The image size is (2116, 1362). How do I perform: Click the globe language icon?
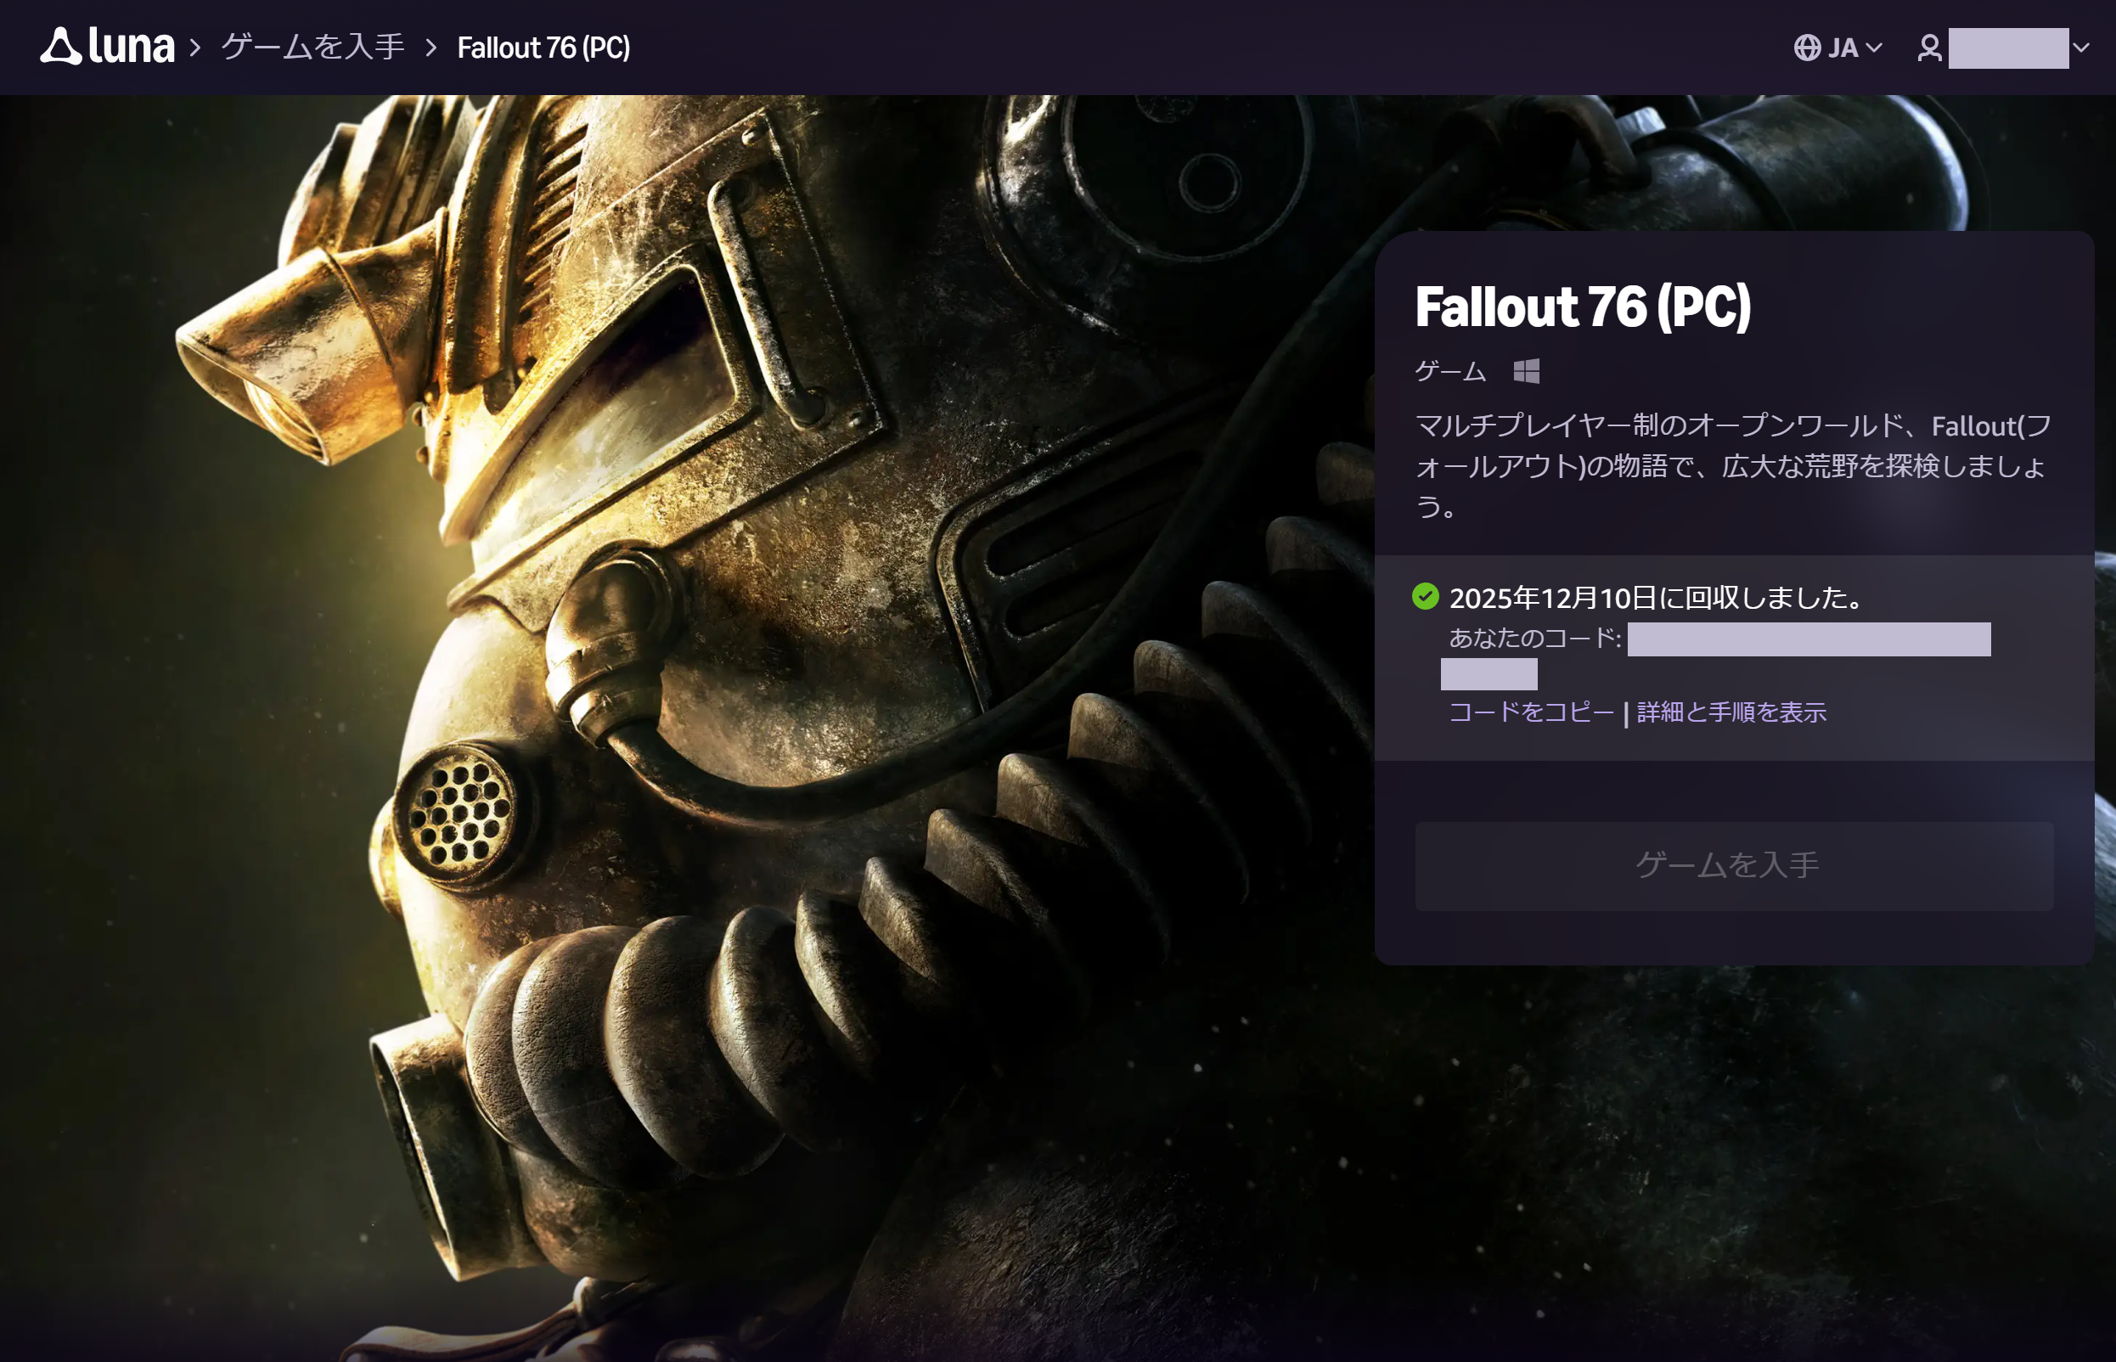point(1807,48)
